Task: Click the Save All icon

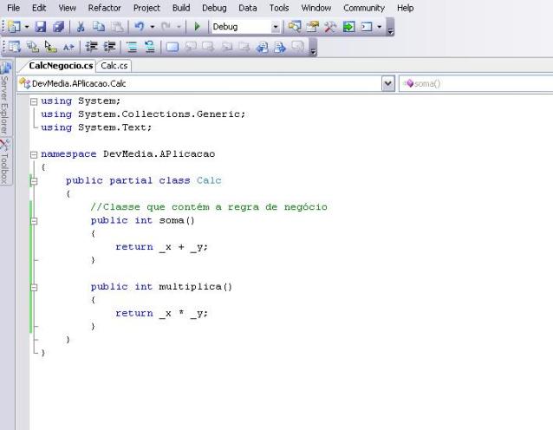Action: tap(59, 27)
